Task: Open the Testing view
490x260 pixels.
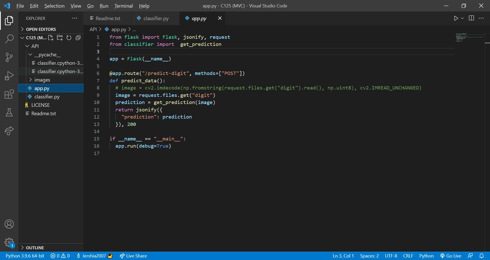Action: coord(9,113)
